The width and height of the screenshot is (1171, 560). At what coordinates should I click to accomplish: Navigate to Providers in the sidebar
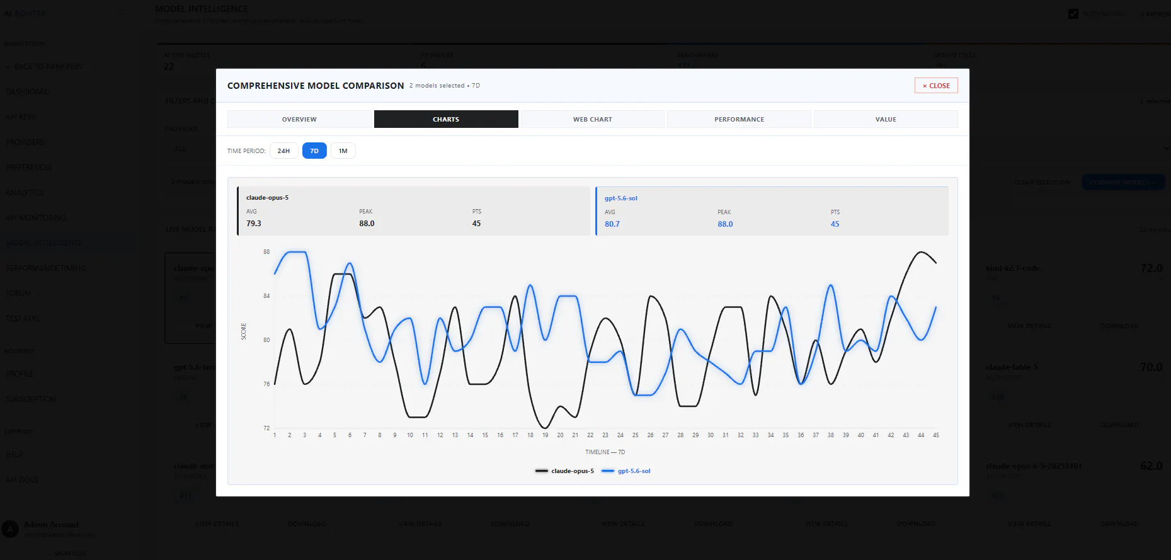[x=25, y=142]
